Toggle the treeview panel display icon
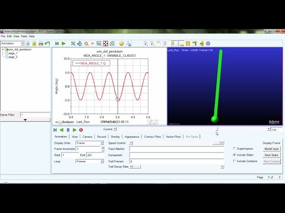 click(x=175, y=44)
